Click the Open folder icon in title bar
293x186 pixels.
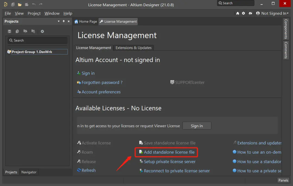(20, 5)
